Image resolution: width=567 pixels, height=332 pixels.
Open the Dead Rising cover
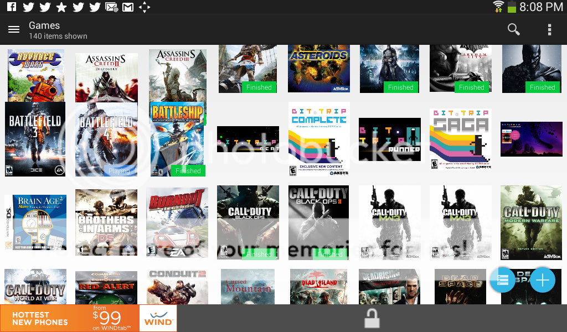tap(389, 287)
